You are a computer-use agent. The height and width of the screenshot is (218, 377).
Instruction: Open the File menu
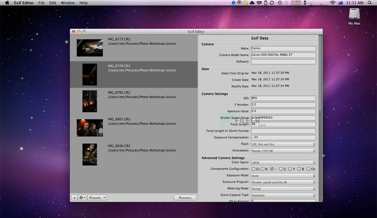pyautogui.click(x=41, y=3)
